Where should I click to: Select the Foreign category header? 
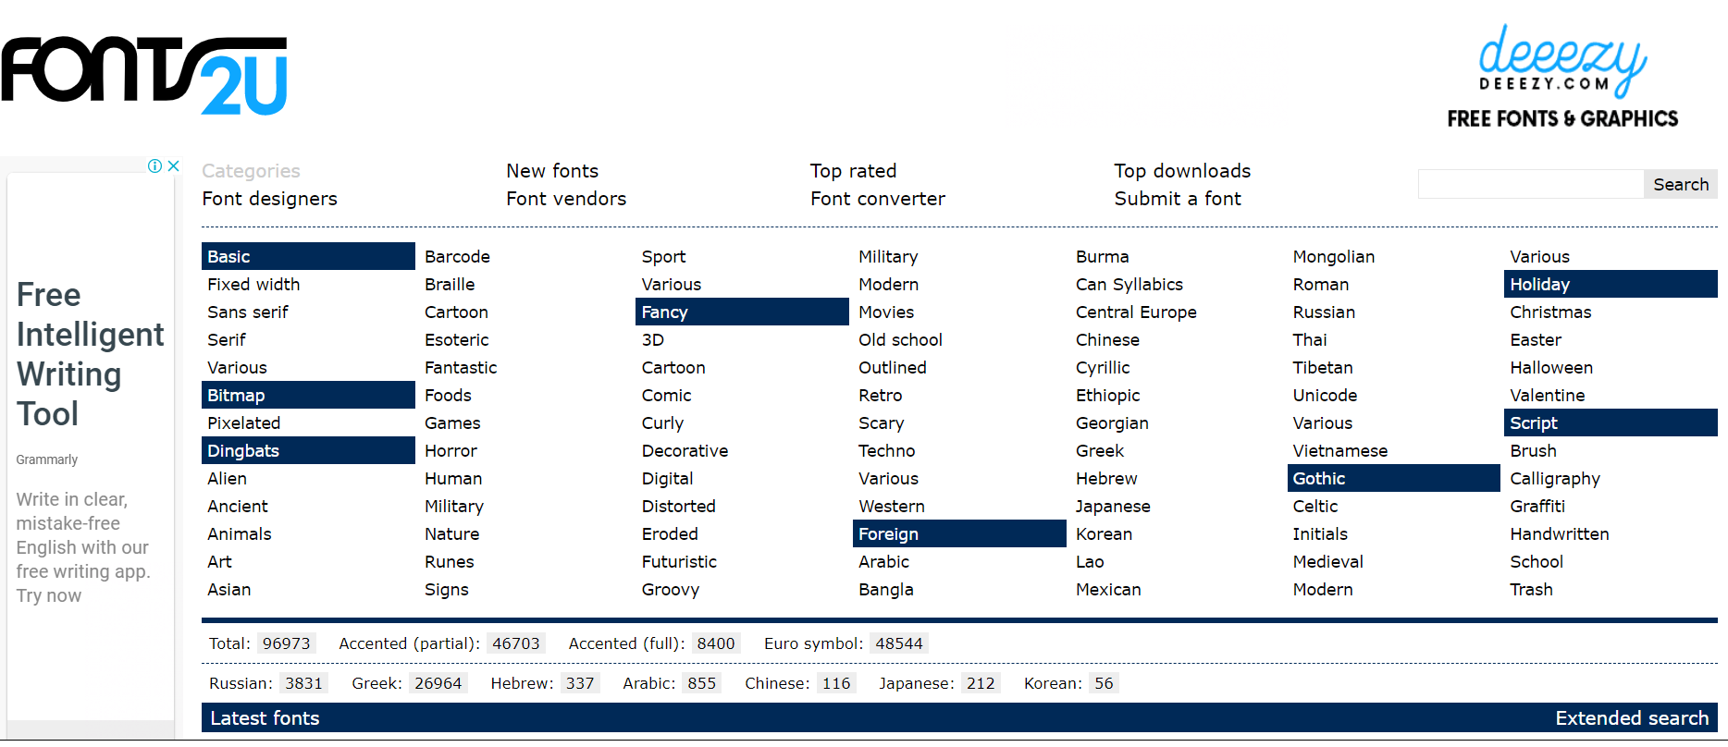tap(959, 533)
